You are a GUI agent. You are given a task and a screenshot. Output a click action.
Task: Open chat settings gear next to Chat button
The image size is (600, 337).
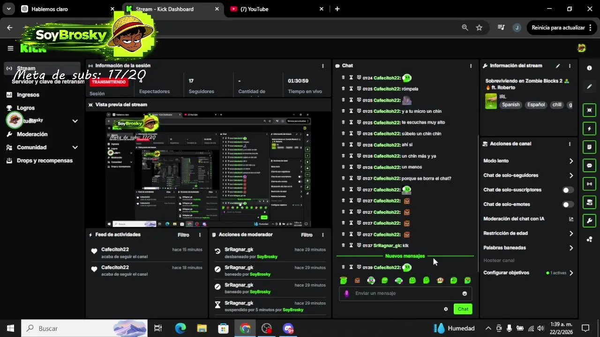click(446, 309)
